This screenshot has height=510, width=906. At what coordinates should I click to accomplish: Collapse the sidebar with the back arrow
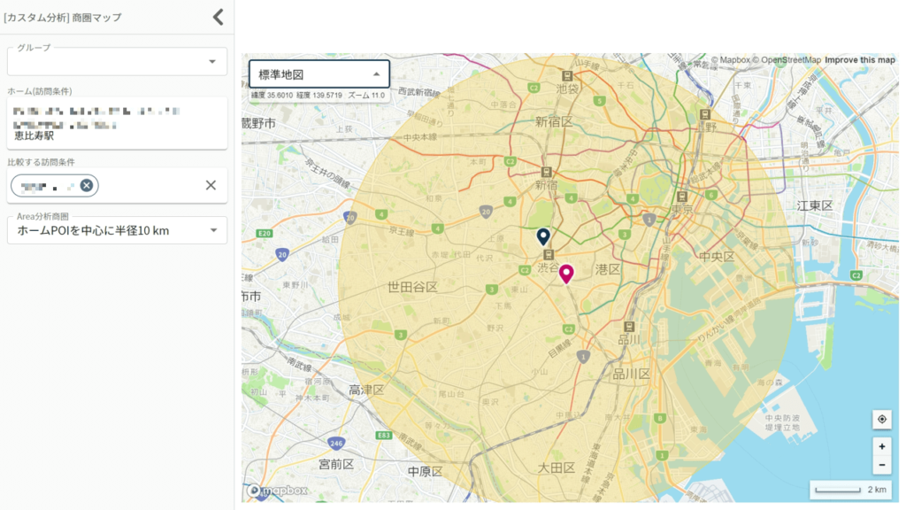point(217,15)
